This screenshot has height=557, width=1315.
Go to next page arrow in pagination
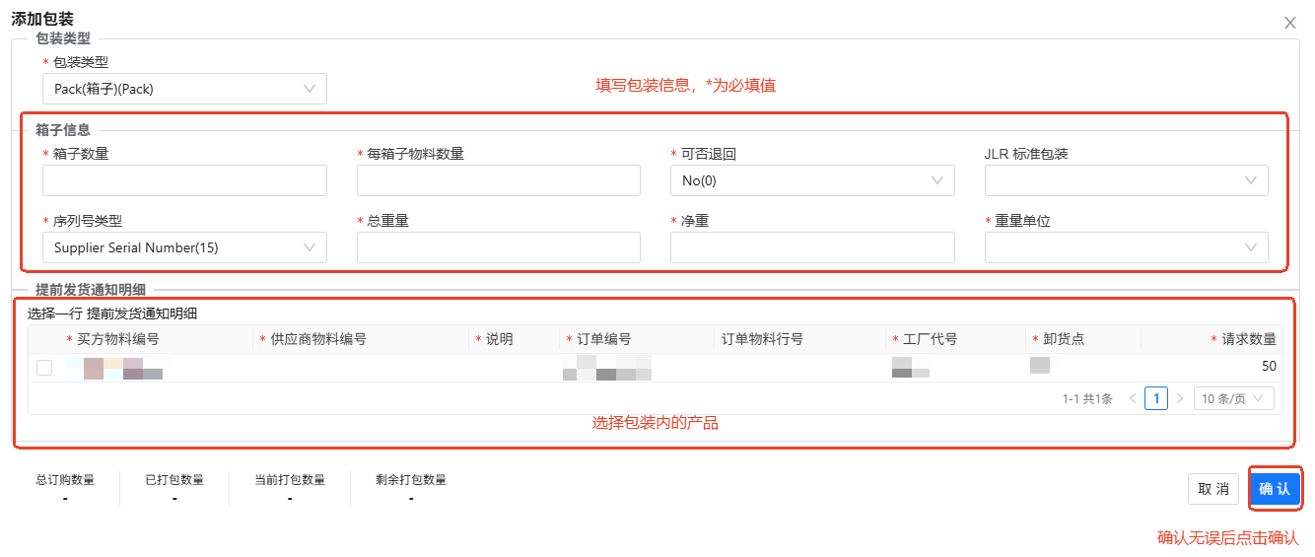coord(1180,398)
